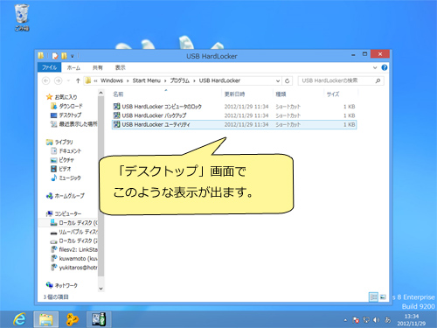Image resolution: width=437 pixels, height=328 pixels.
Task: Open the ファイル tab
Action: point(49,67)
